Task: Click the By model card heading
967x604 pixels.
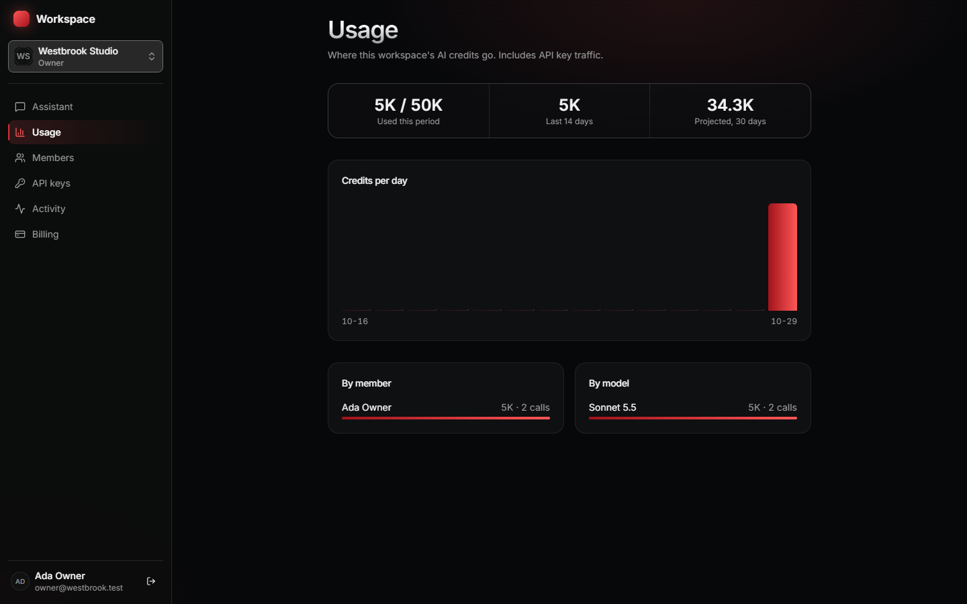Action: coord(609,383)
